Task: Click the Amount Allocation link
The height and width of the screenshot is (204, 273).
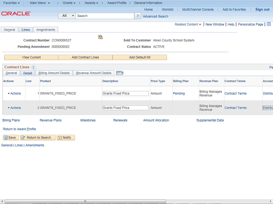Action: [x=156, y=120]
